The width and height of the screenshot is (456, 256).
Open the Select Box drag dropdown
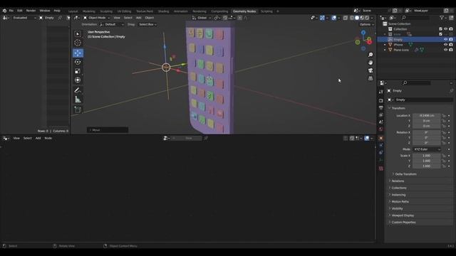147,25
